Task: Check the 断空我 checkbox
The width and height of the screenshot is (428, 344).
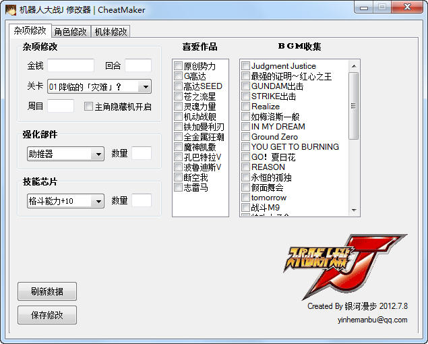Action: point(178,177)
